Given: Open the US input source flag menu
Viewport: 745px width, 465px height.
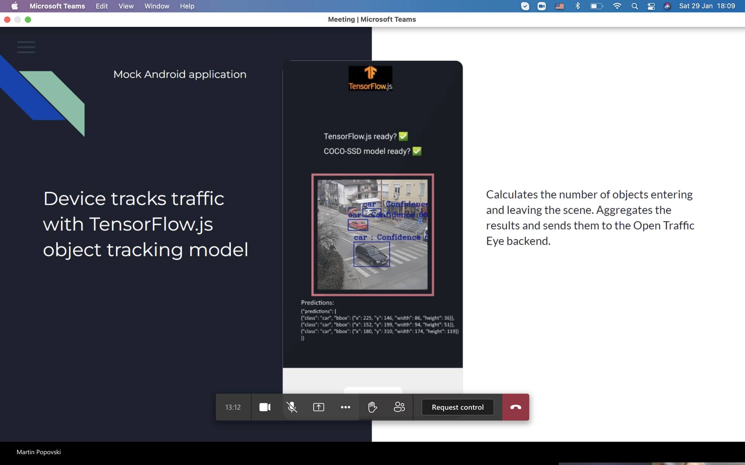Looking at the screenshot, I should [x=559, y=6].
